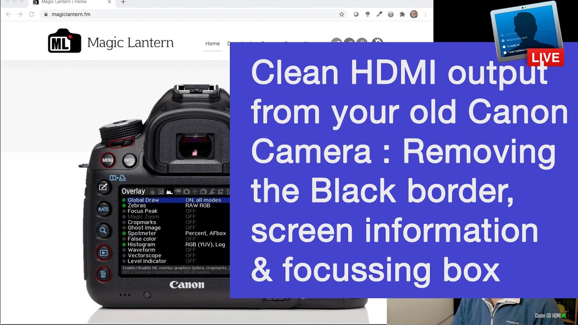Screen dimensions: 578x325
Task: Click the lightbulb extension icon
Action: click(x=368, y=14)
